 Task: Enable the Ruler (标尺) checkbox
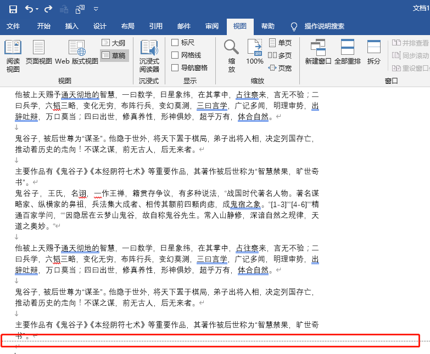pos(175,43)
